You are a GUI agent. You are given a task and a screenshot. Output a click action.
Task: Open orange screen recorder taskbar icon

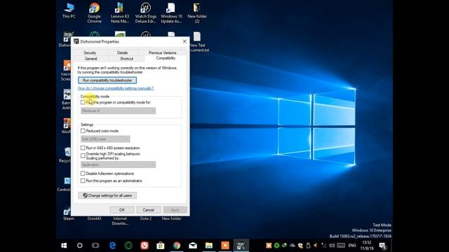[x=224, y=246]
